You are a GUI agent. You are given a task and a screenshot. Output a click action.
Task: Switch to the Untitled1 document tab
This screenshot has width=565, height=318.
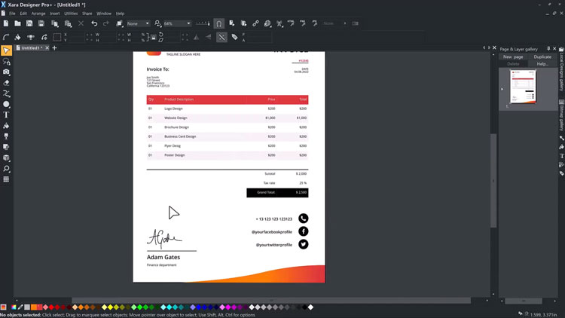click(x=30, y=48)
